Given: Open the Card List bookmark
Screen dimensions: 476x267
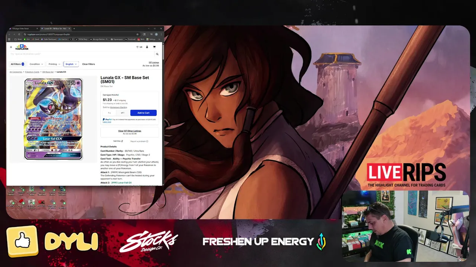Looking at the screenshot, I should [63, 39].
